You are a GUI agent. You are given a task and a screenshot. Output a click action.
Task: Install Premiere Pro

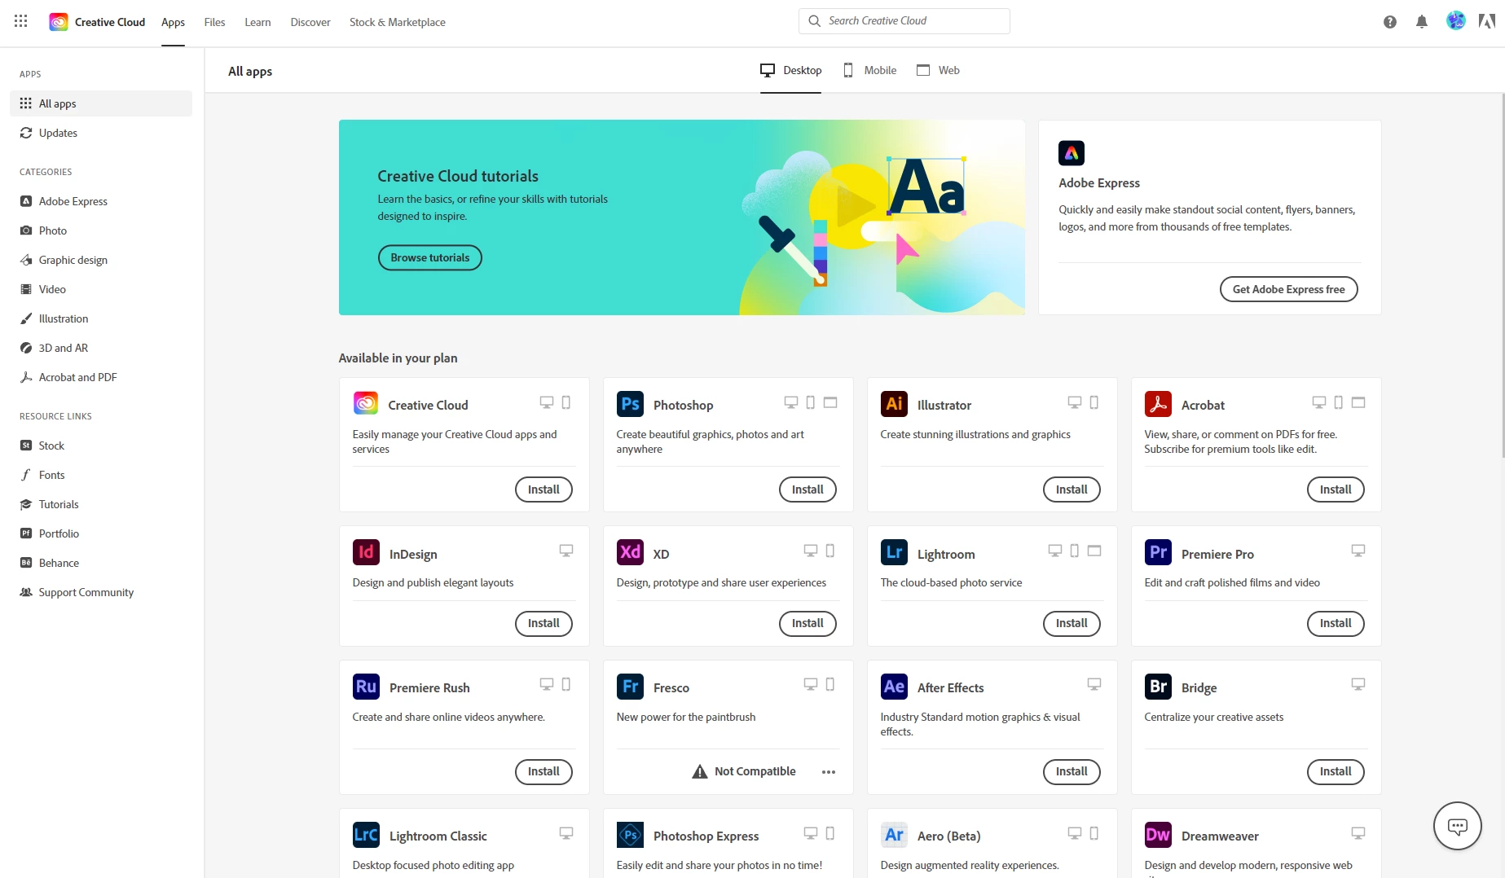(x=1336, y=623)
